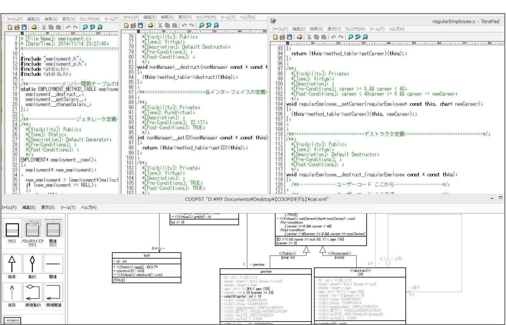Click Find previous magnifier in regularEmployee.c window
Screen dimensions: 506x325
coord(358,37)
